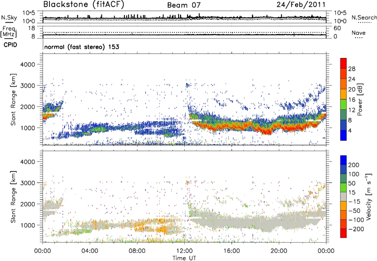Click the 28 tick on power colorbar
Viewport: 377px width, 261px height.
click(x=352, y=69)
